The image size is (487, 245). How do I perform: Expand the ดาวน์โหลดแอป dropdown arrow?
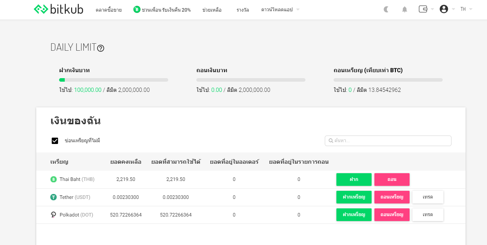pyautogui.click(x=298, y=10)
